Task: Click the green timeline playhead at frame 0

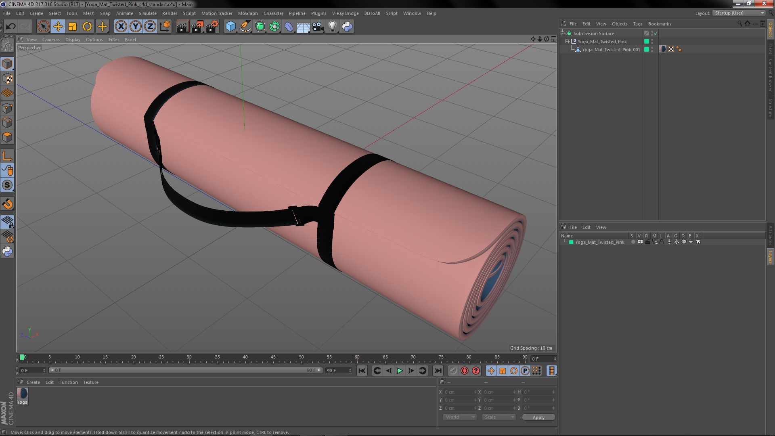Action: pyautogui.click(x=22, y=357)
